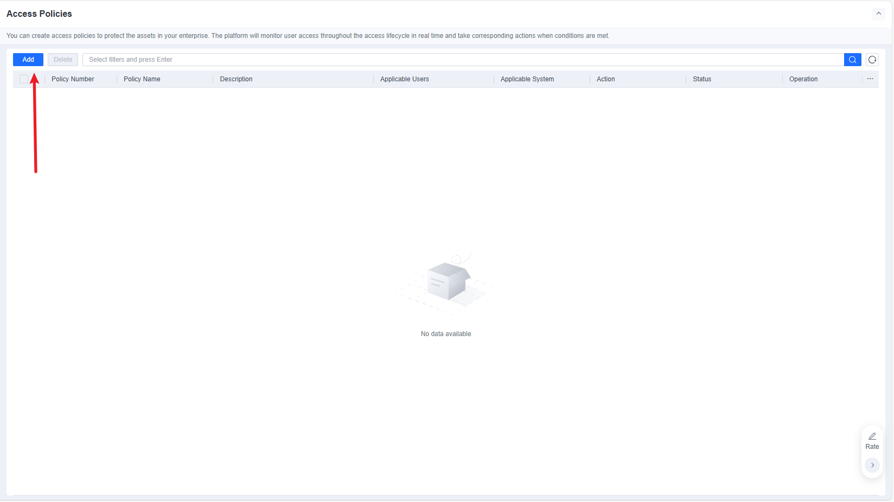Viewport: 894px width, 502px height.
Task: Click the Operation column header
Action: tap(803, 79)
